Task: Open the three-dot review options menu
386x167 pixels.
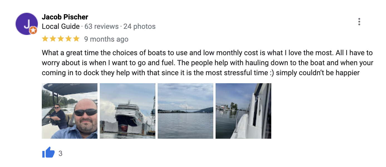Action: click(x=359, y=22)
